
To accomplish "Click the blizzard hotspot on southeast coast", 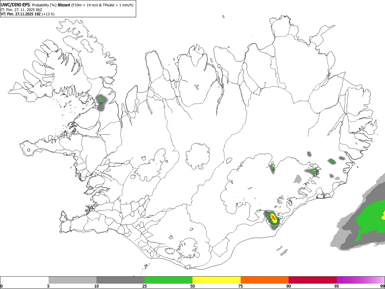I will [273, 219].
